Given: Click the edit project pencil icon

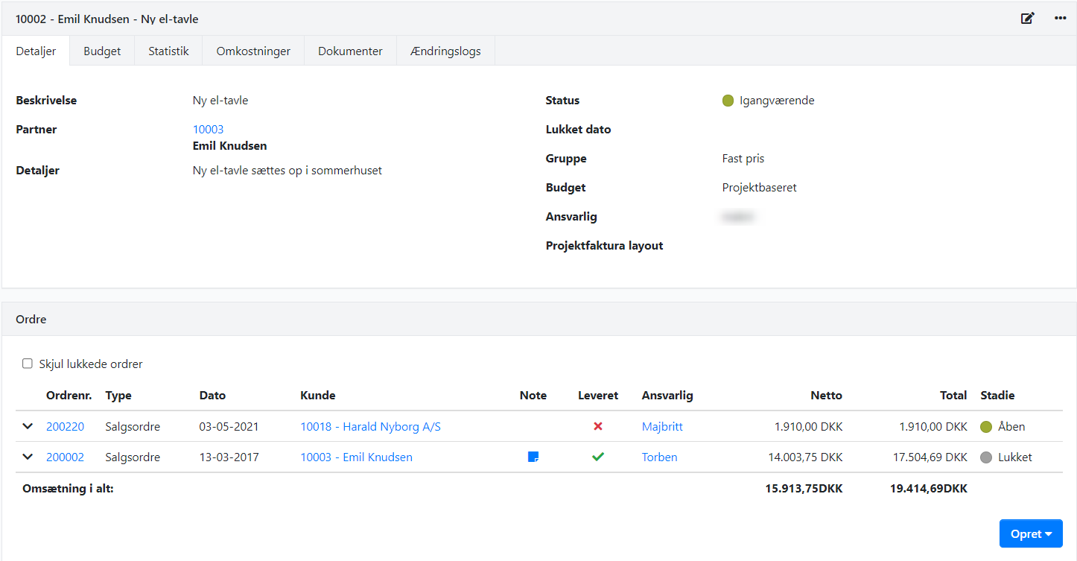Looking at the screenshot, I should tap(1027, 19).
